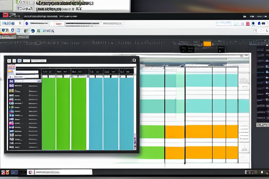Open the text dropdown field in dark panel header
This screenshot has width=269, height=179.
coord(38,60)
